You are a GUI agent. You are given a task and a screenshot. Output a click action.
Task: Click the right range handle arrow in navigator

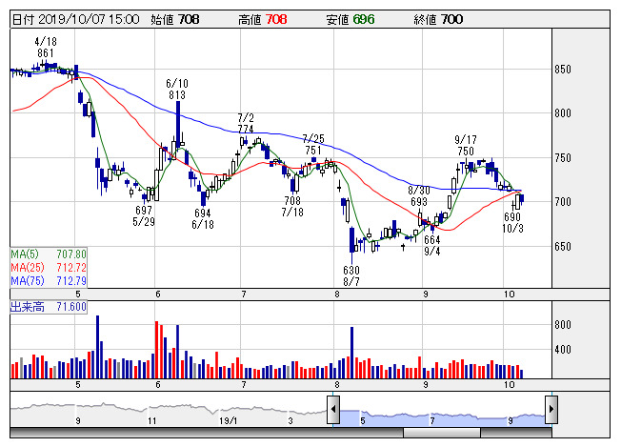[551, 410]
